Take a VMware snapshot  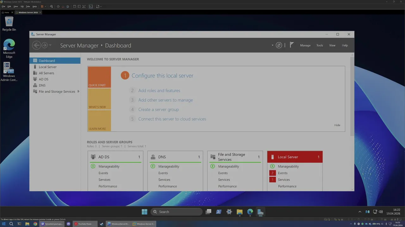point(58,6)
